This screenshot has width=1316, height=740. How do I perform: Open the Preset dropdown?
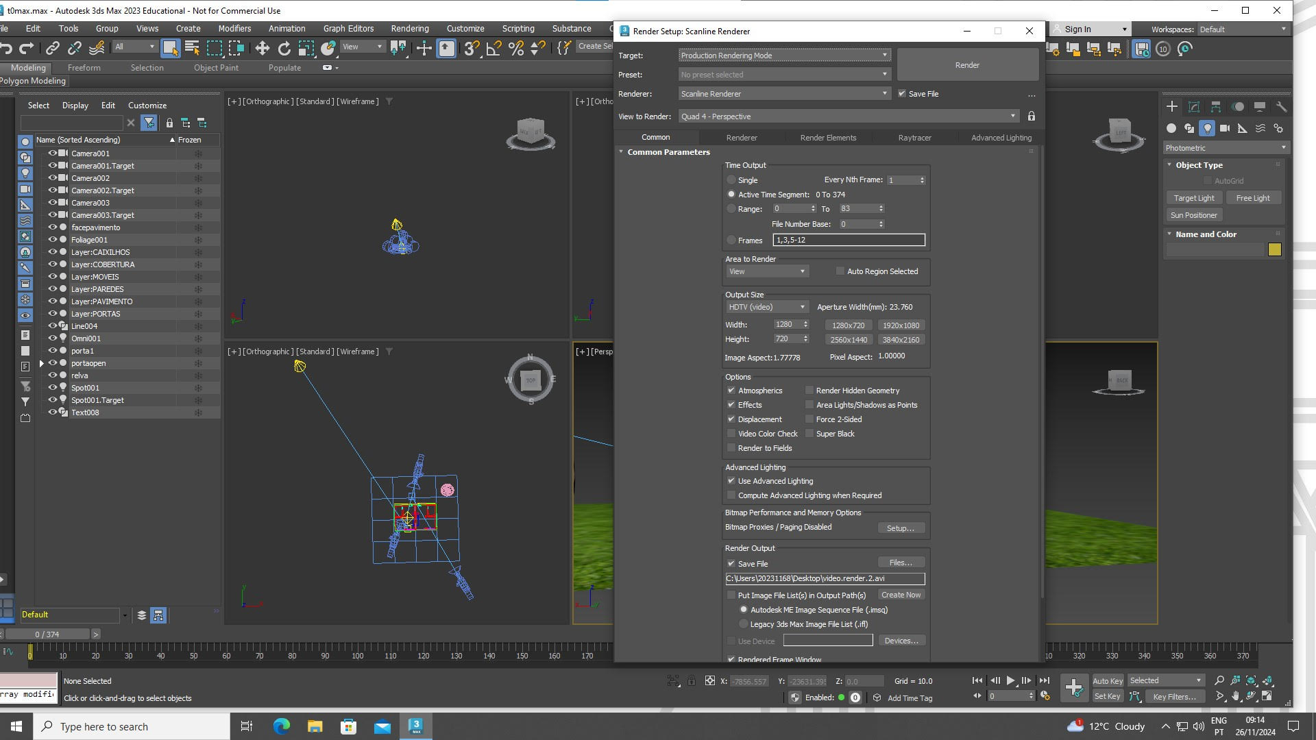pos(785,75)
